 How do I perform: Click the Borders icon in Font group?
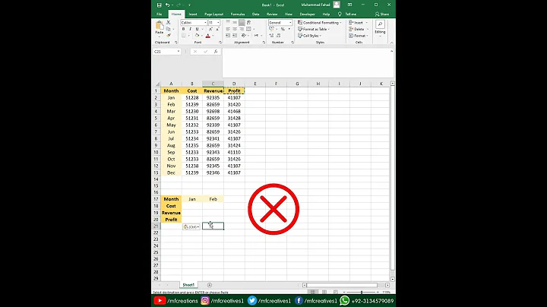pos(184,36)
